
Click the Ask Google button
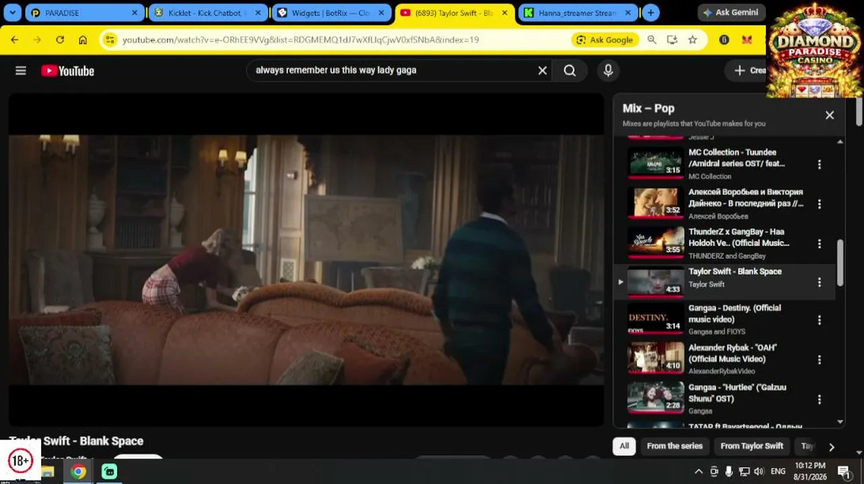pos(604,40)
